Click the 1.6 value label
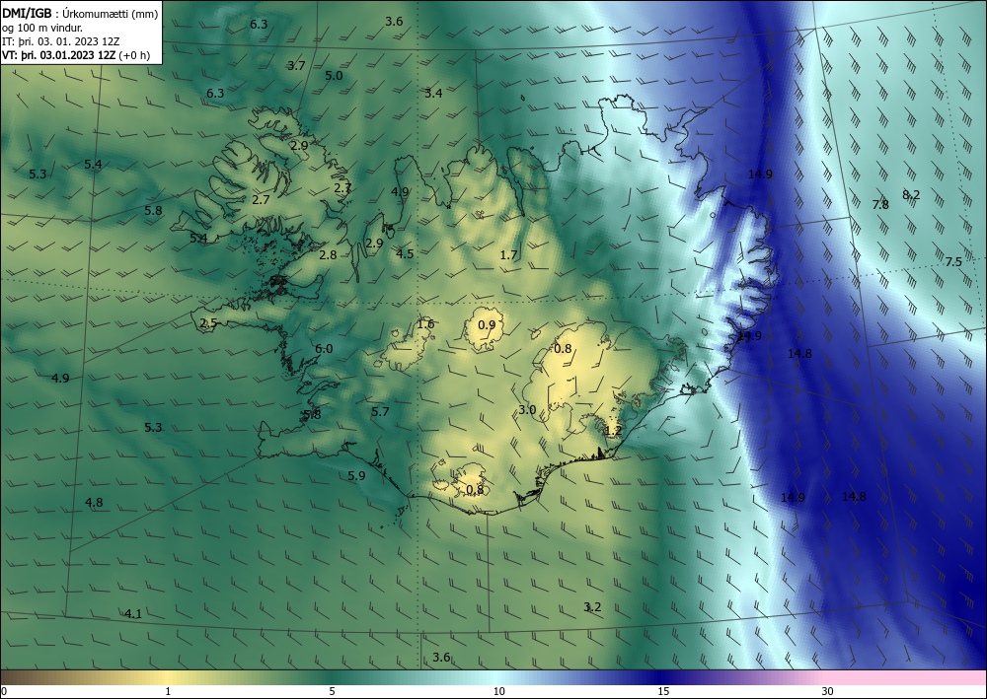The height and width of the screenshot is (699, 987). tap(425, 324)
